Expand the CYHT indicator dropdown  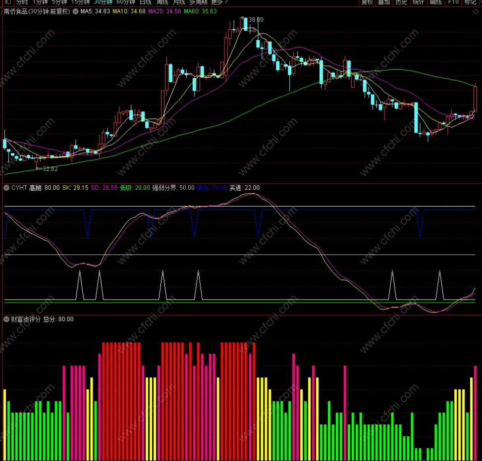(6, 188)
